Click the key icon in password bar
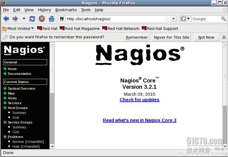The height and width of the screenshot is (157, 228). tap(5, 37)
